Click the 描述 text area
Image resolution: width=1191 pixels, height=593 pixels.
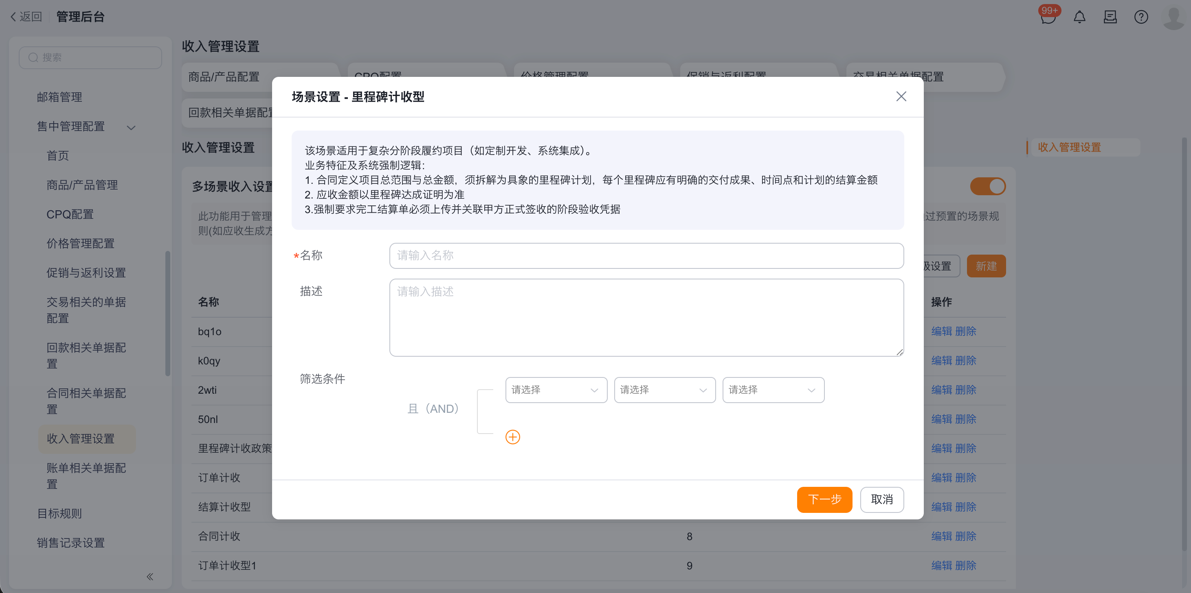click(x=646, y=317)
